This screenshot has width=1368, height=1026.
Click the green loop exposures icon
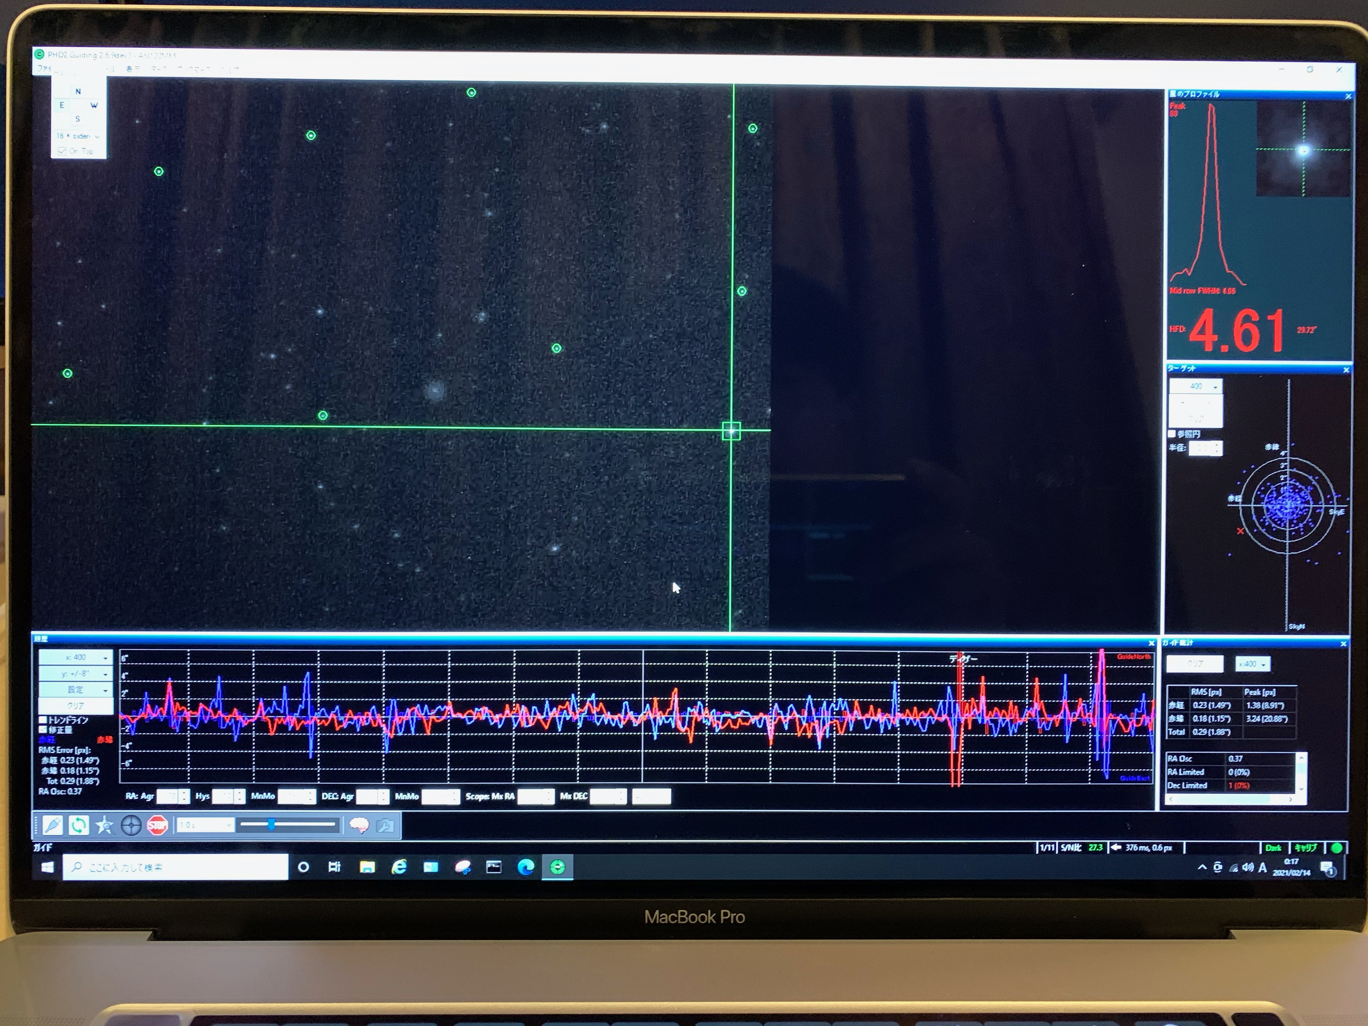click(78, 825)
